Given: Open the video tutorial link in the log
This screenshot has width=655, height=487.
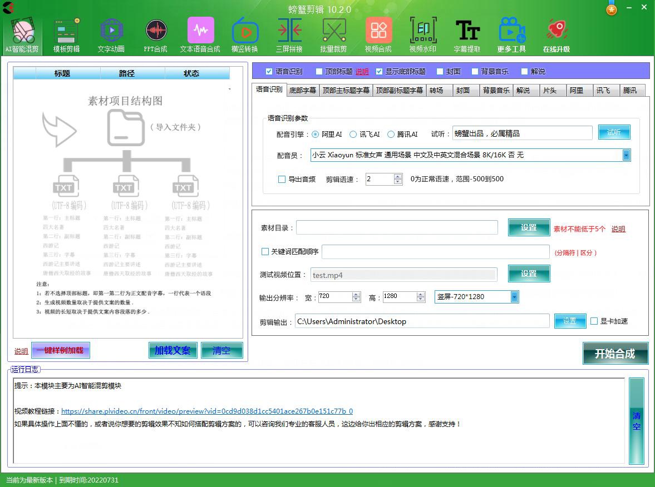Looking at the screenshot, I should (x=206, y=411).
